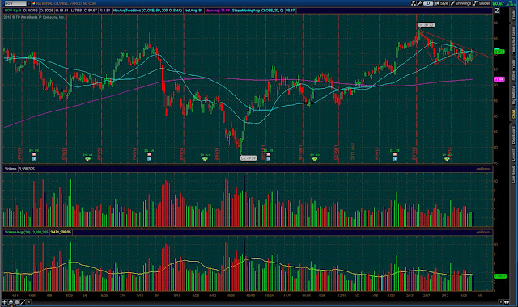Click the scroll left arrow at bottom
Image resolution: width=518 pixels, height=307 pixels.
[29, 301]
